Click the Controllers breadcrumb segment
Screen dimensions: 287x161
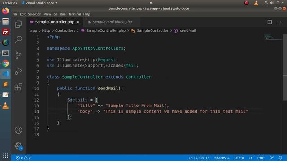65,31
